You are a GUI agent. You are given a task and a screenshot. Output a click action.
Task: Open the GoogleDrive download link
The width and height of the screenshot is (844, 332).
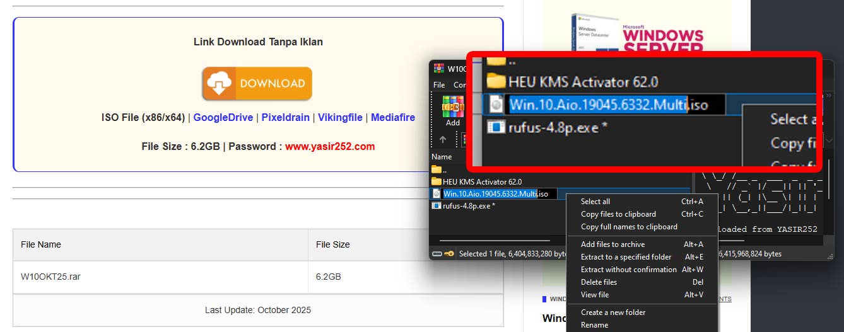[223, 117]
